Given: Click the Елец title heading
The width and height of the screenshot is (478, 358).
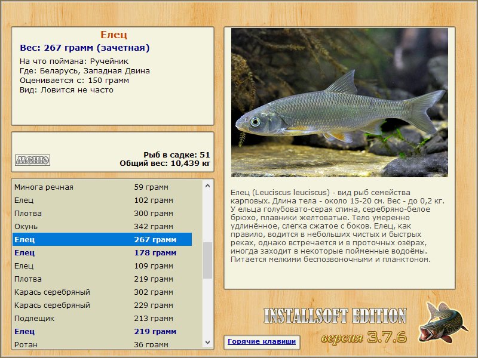Looking at the screenshot, I should point(114,35).
